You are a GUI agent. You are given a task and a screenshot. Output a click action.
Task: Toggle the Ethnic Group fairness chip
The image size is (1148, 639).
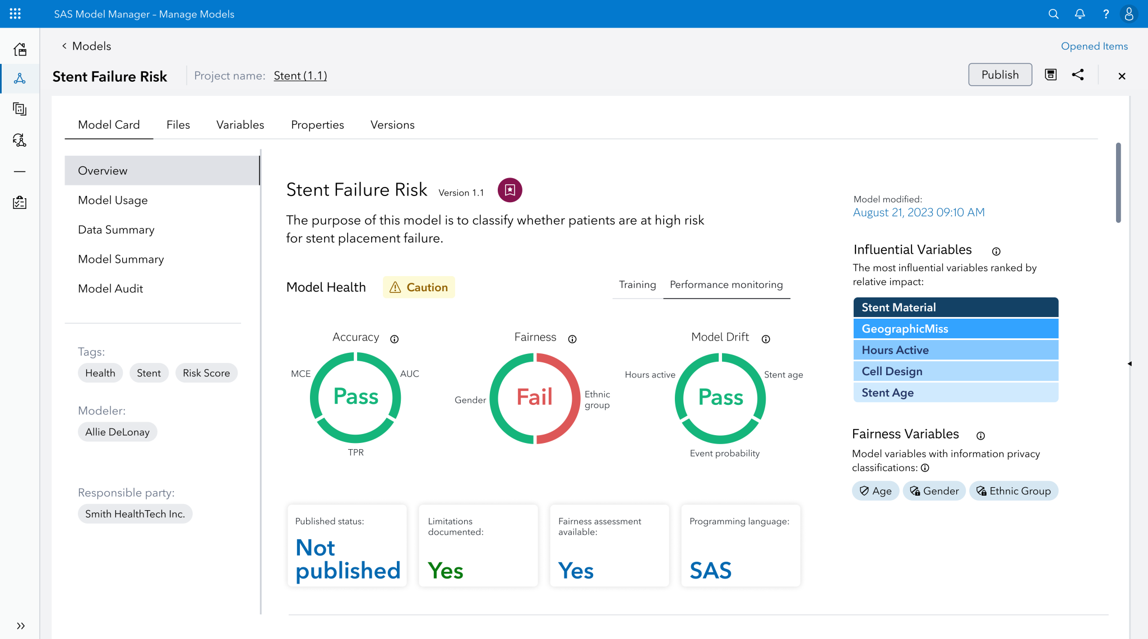coord(1013,491)
